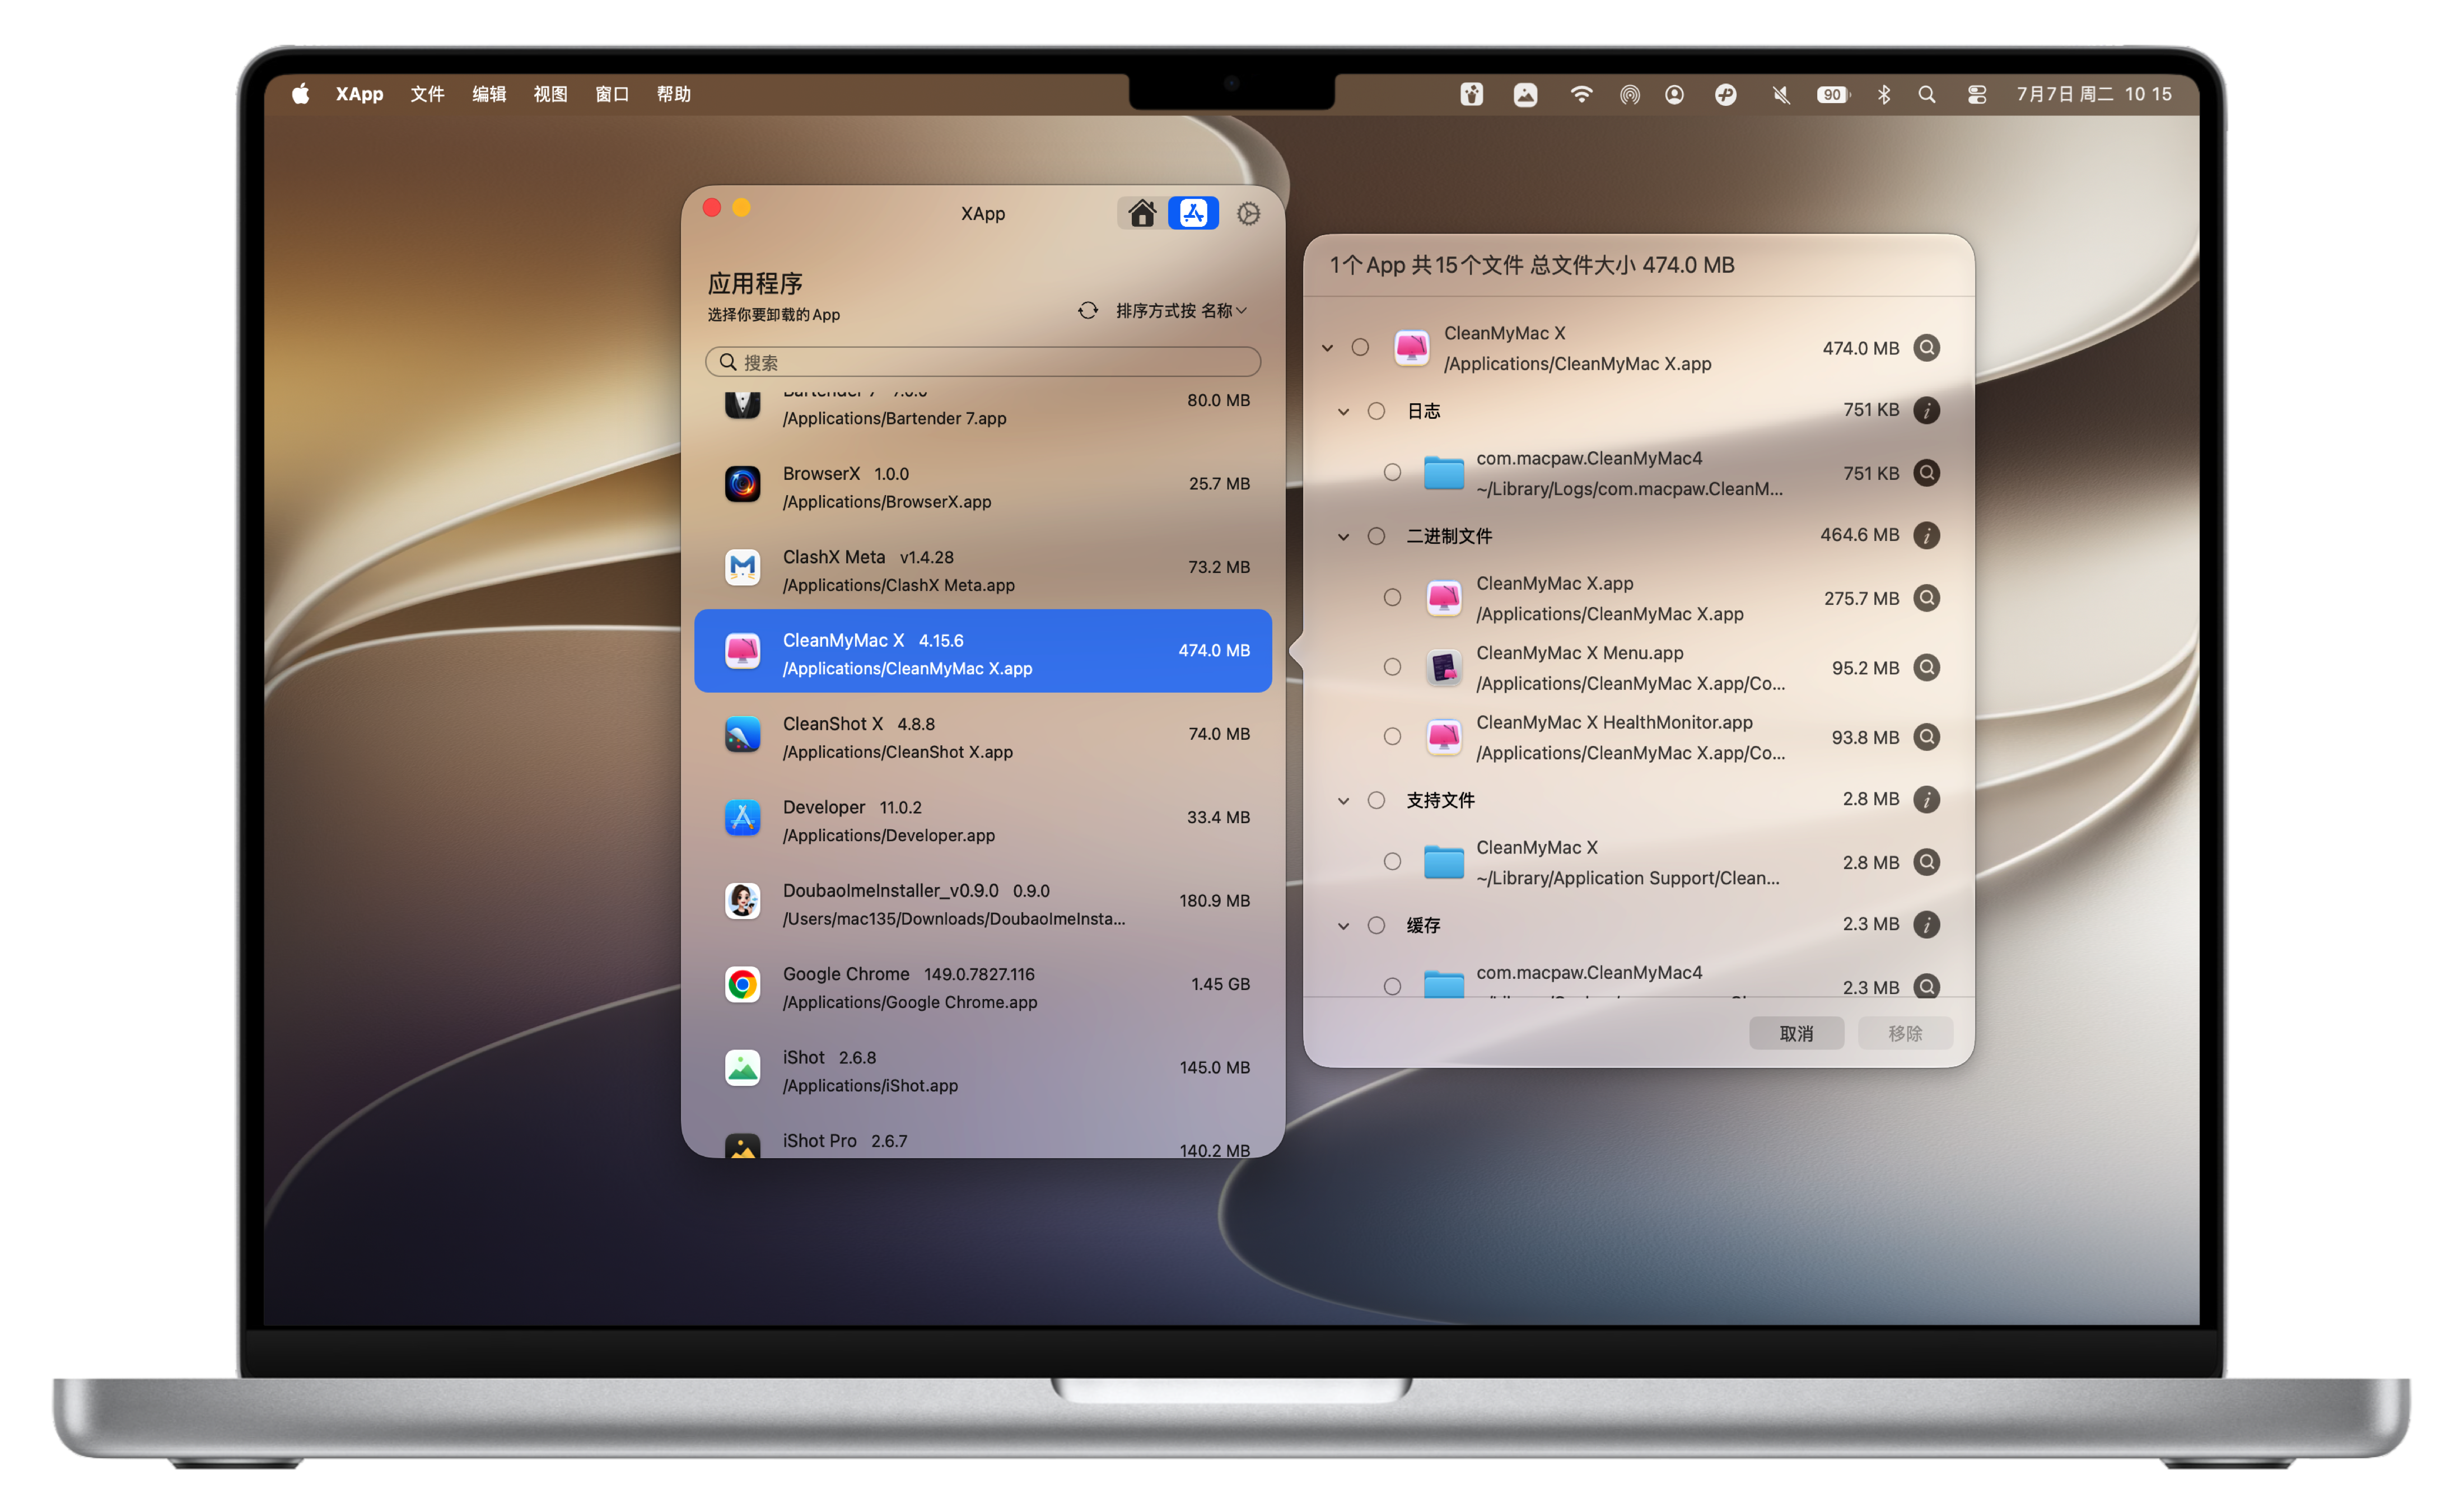Screen dimensions: 2464x1512
Task: Select the CleanMyMac X Menu.app checkbox
Action: 1392,667
